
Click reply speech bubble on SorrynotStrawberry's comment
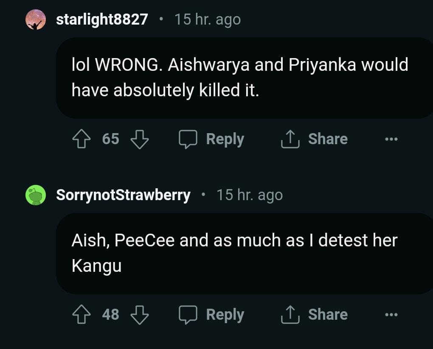pos(188,315)
